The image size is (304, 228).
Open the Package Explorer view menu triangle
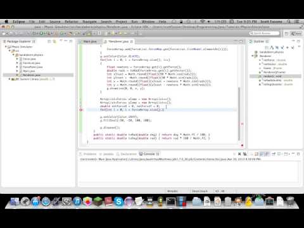pos(61,41)
